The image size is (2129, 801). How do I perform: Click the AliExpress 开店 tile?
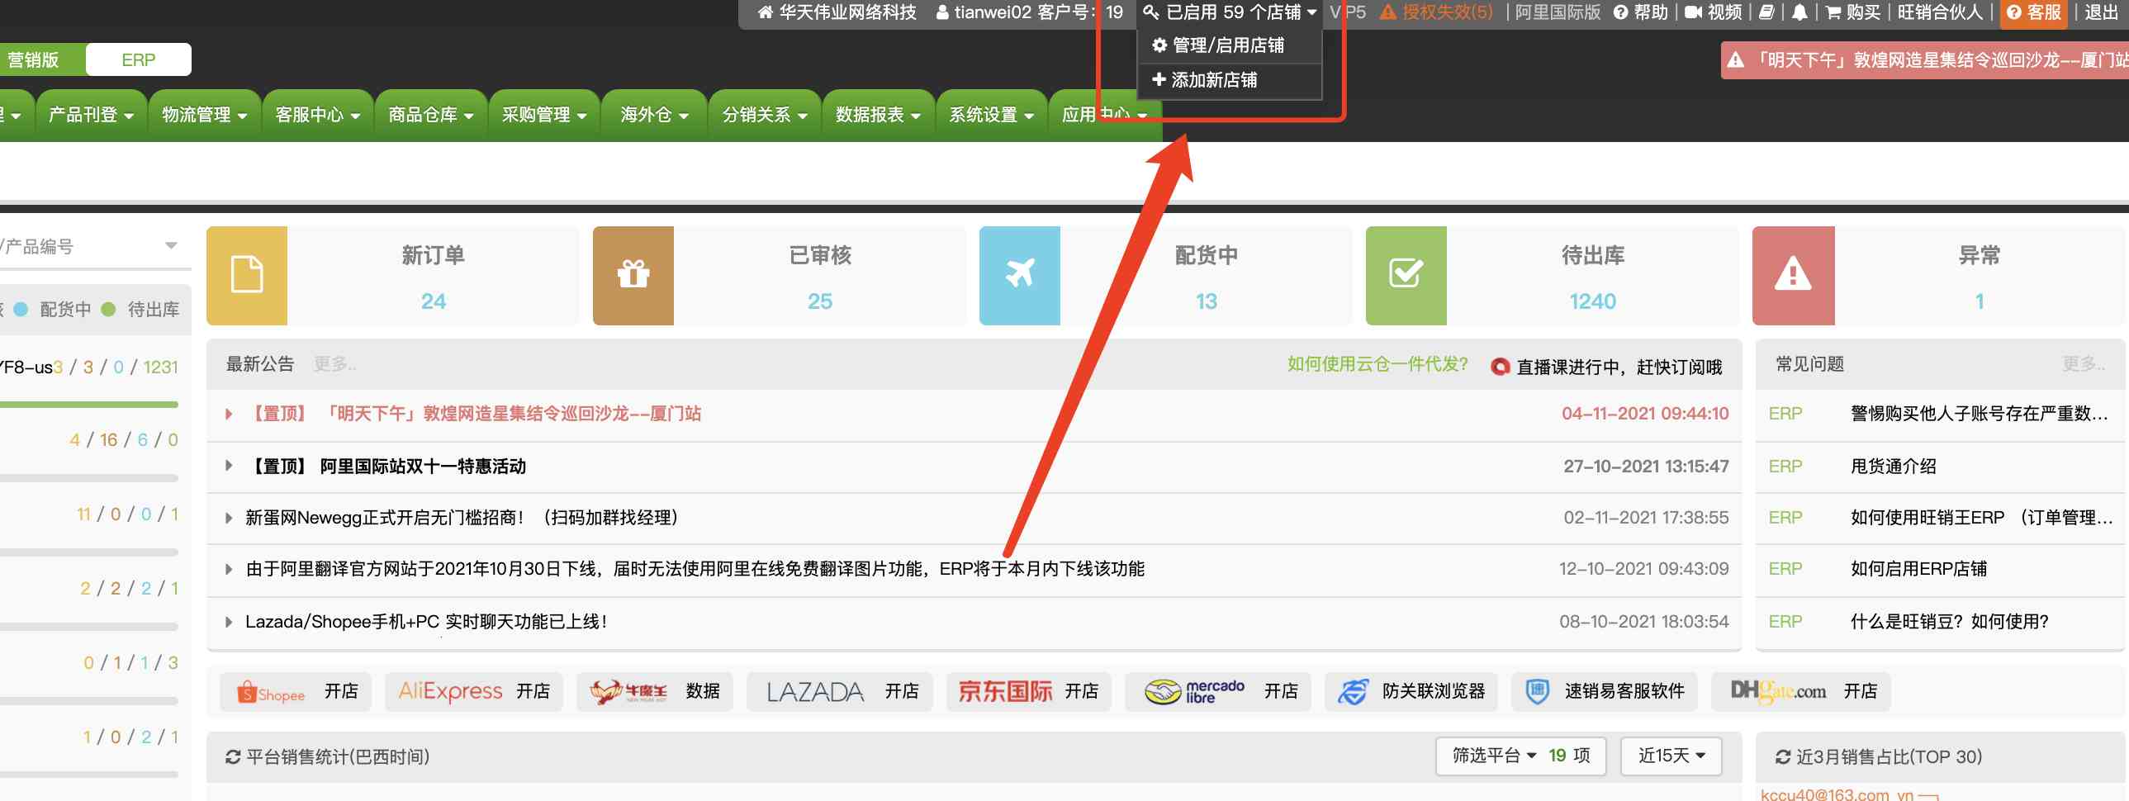pos(473,691)
